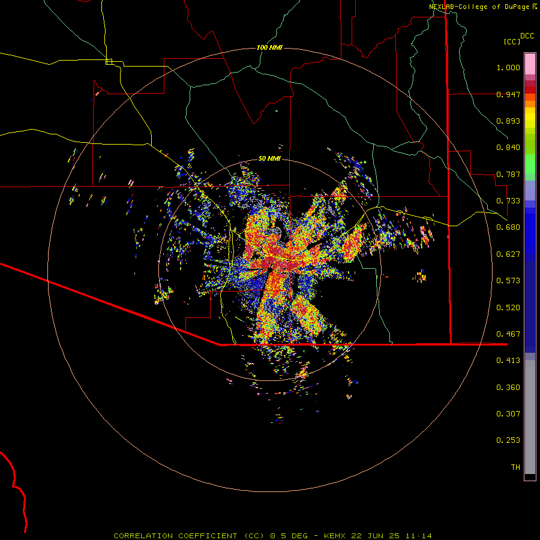Screen dimensions: 540x540
Task: Click the 0.787 scale value
Action: click(x=508, y=174)
